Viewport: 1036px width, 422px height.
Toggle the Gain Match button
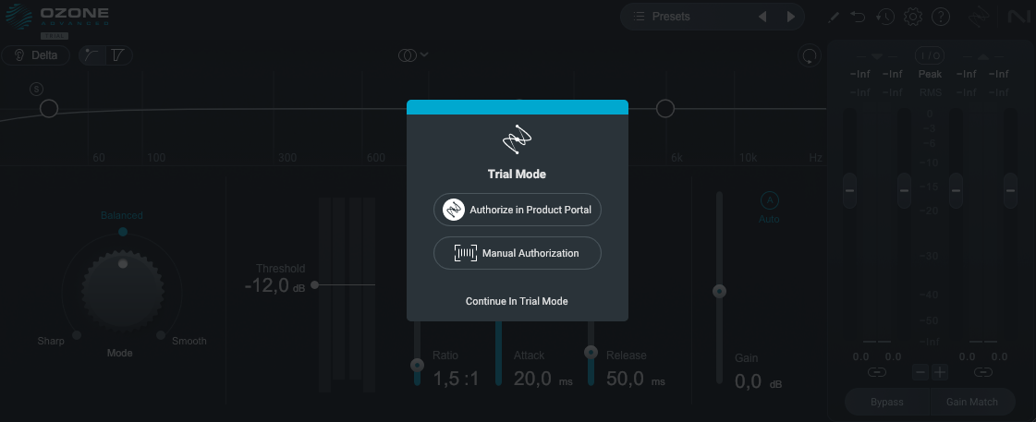tap(972, 402)
